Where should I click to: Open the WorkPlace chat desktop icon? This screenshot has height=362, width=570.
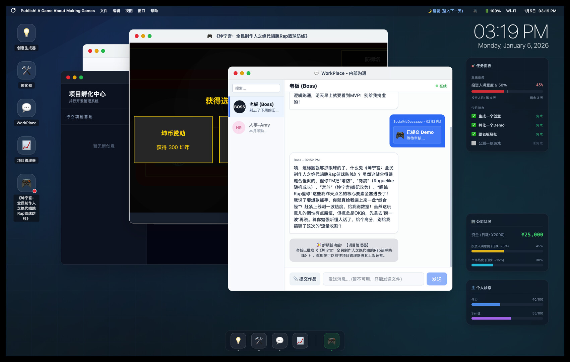click(x=26, y=108)
